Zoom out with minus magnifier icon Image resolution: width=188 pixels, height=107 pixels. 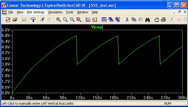tap(72, 20)
